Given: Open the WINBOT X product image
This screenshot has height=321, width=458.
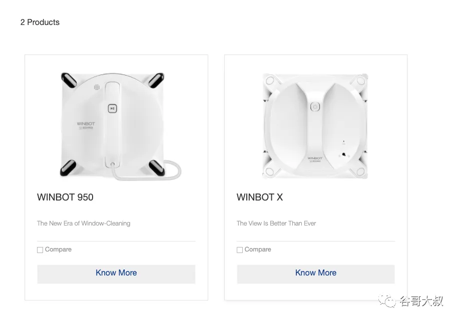Looking at the screenshot, I should coord(315,126).
